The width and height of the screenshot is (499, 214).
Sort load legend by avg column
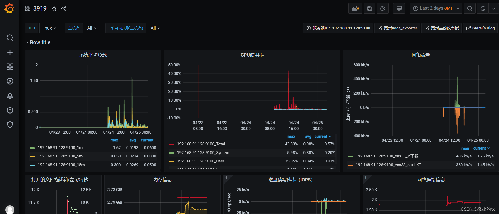(132, 140)
